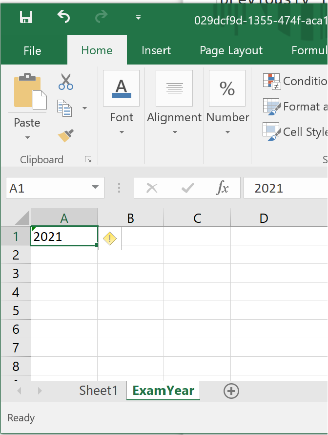Switch to Sheet1 worksheet tab
Image resolution: width=328 pixels, height=435 pixels.
pyautogui.click(x=99, y=391)
